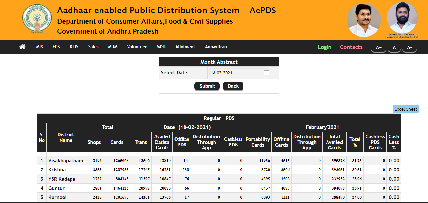Click the Total Availed Cards column header
This screenshot has height=203, width=428.
pyautogui.click(x=334, y=142)
